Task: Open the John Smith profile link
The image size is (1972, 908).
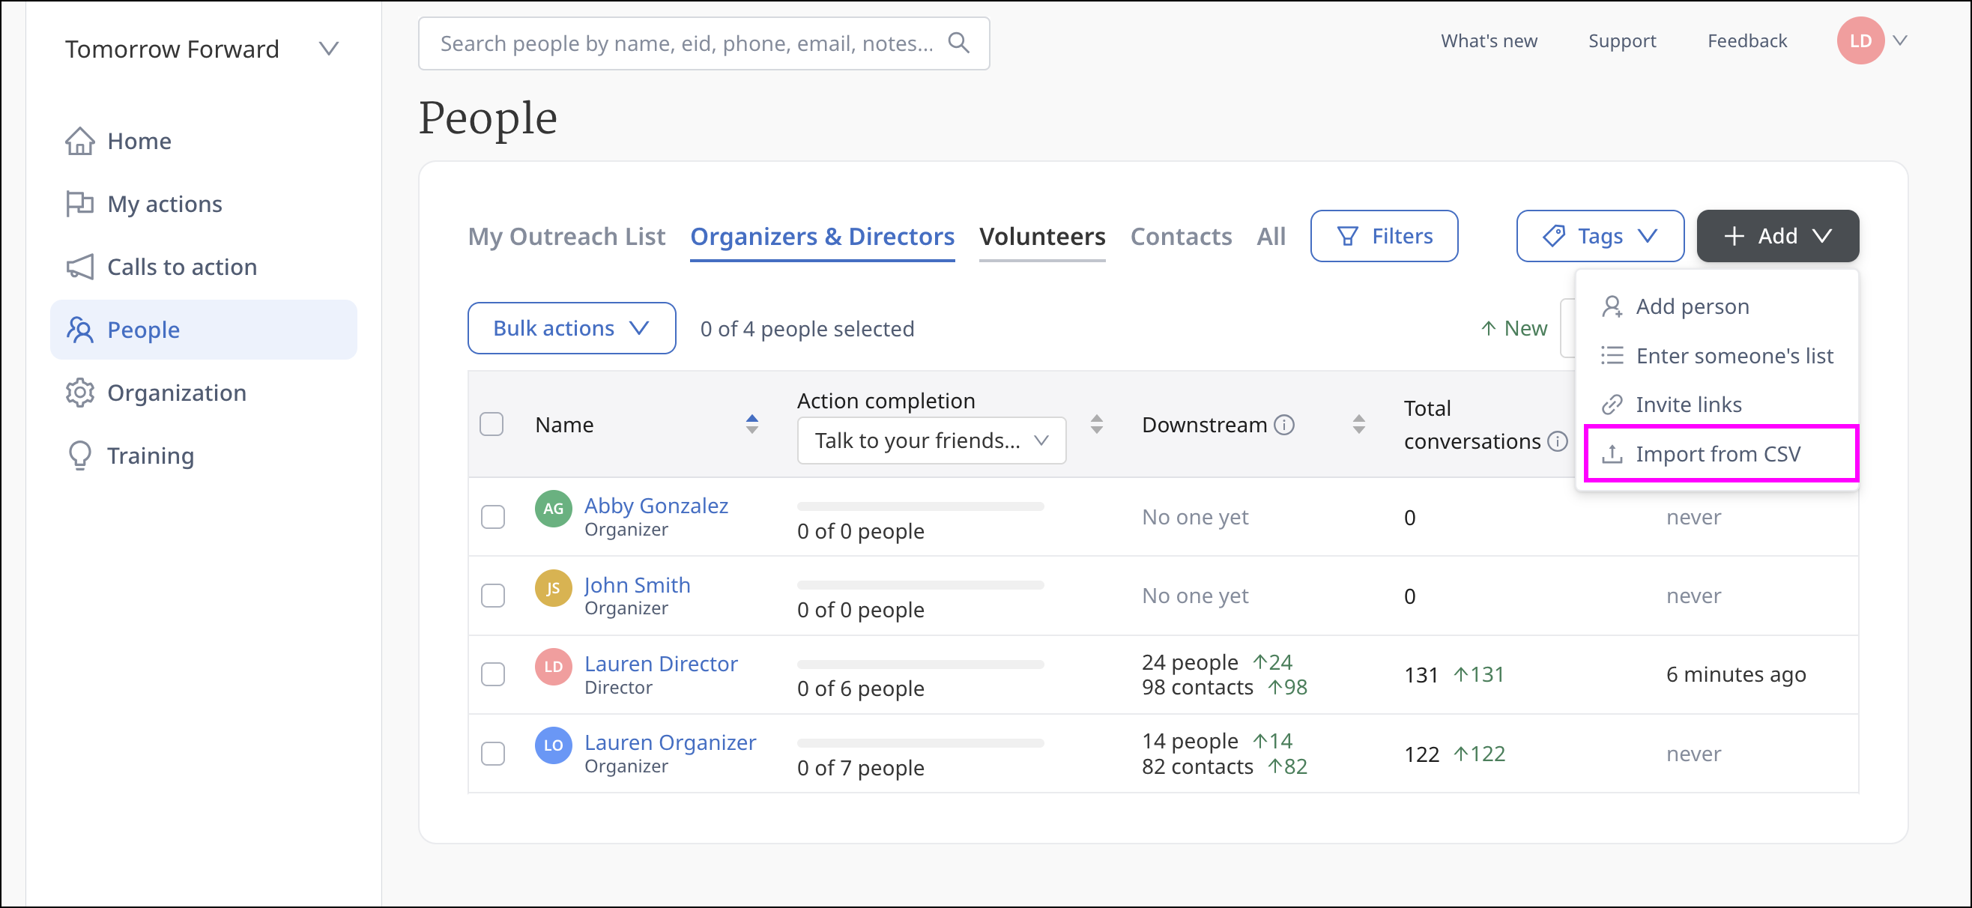Action: (x=637, y=585)
